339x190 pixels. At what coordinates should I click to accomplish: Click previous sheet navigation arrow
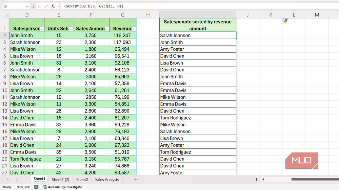[8, 179]
